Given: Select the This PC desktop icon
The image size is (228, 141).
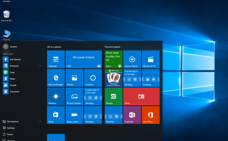Looking at the screenshot, I should pos(7,35).
